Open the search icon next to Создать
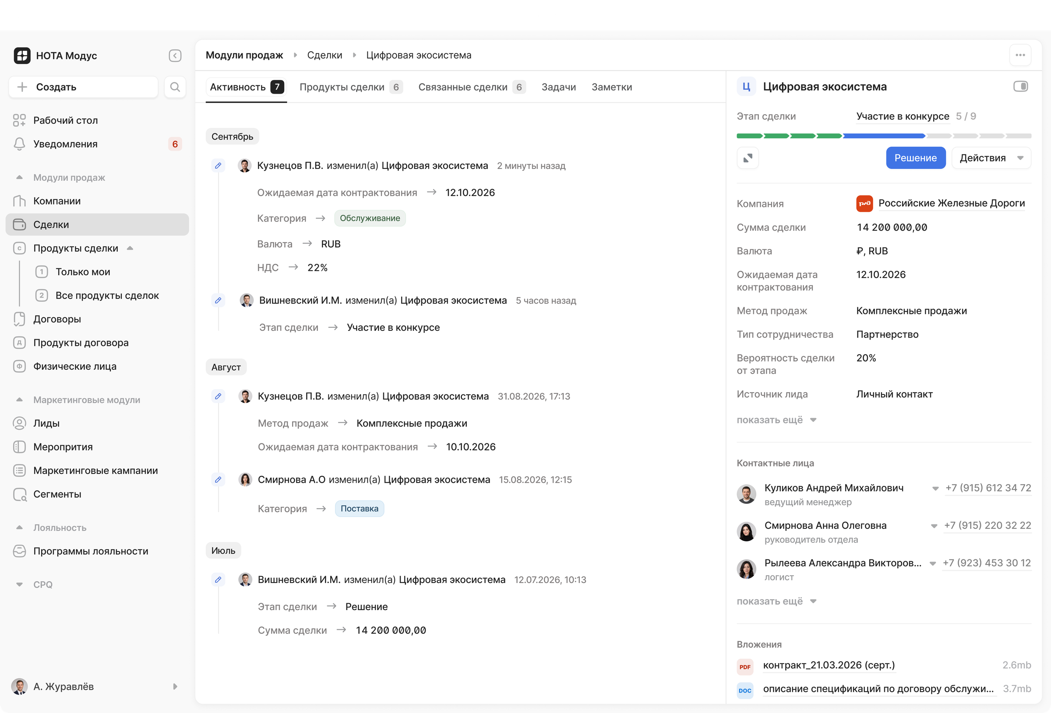 pos(175,87)
